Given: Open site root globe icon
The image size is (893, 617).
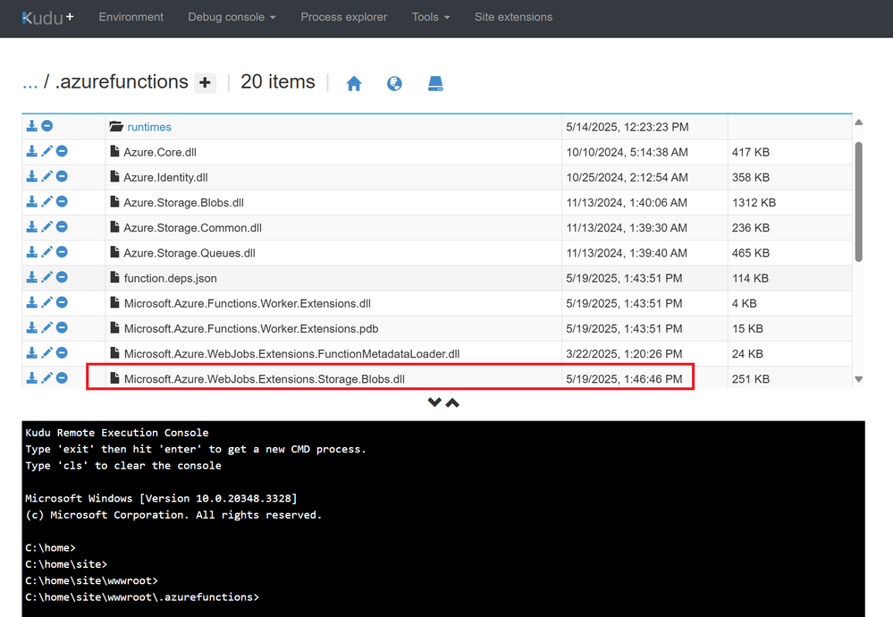Looking at the screenshot, I should pos(394,84).
